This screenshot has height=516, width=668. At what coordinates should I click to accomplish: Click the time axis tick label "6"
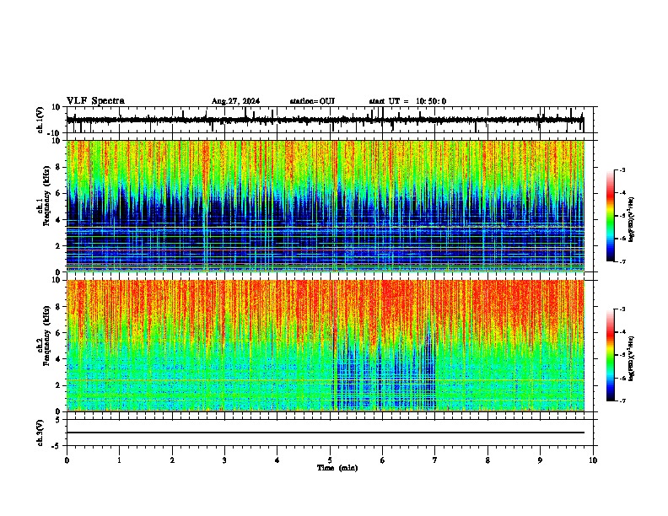click(x=383, y=460)
